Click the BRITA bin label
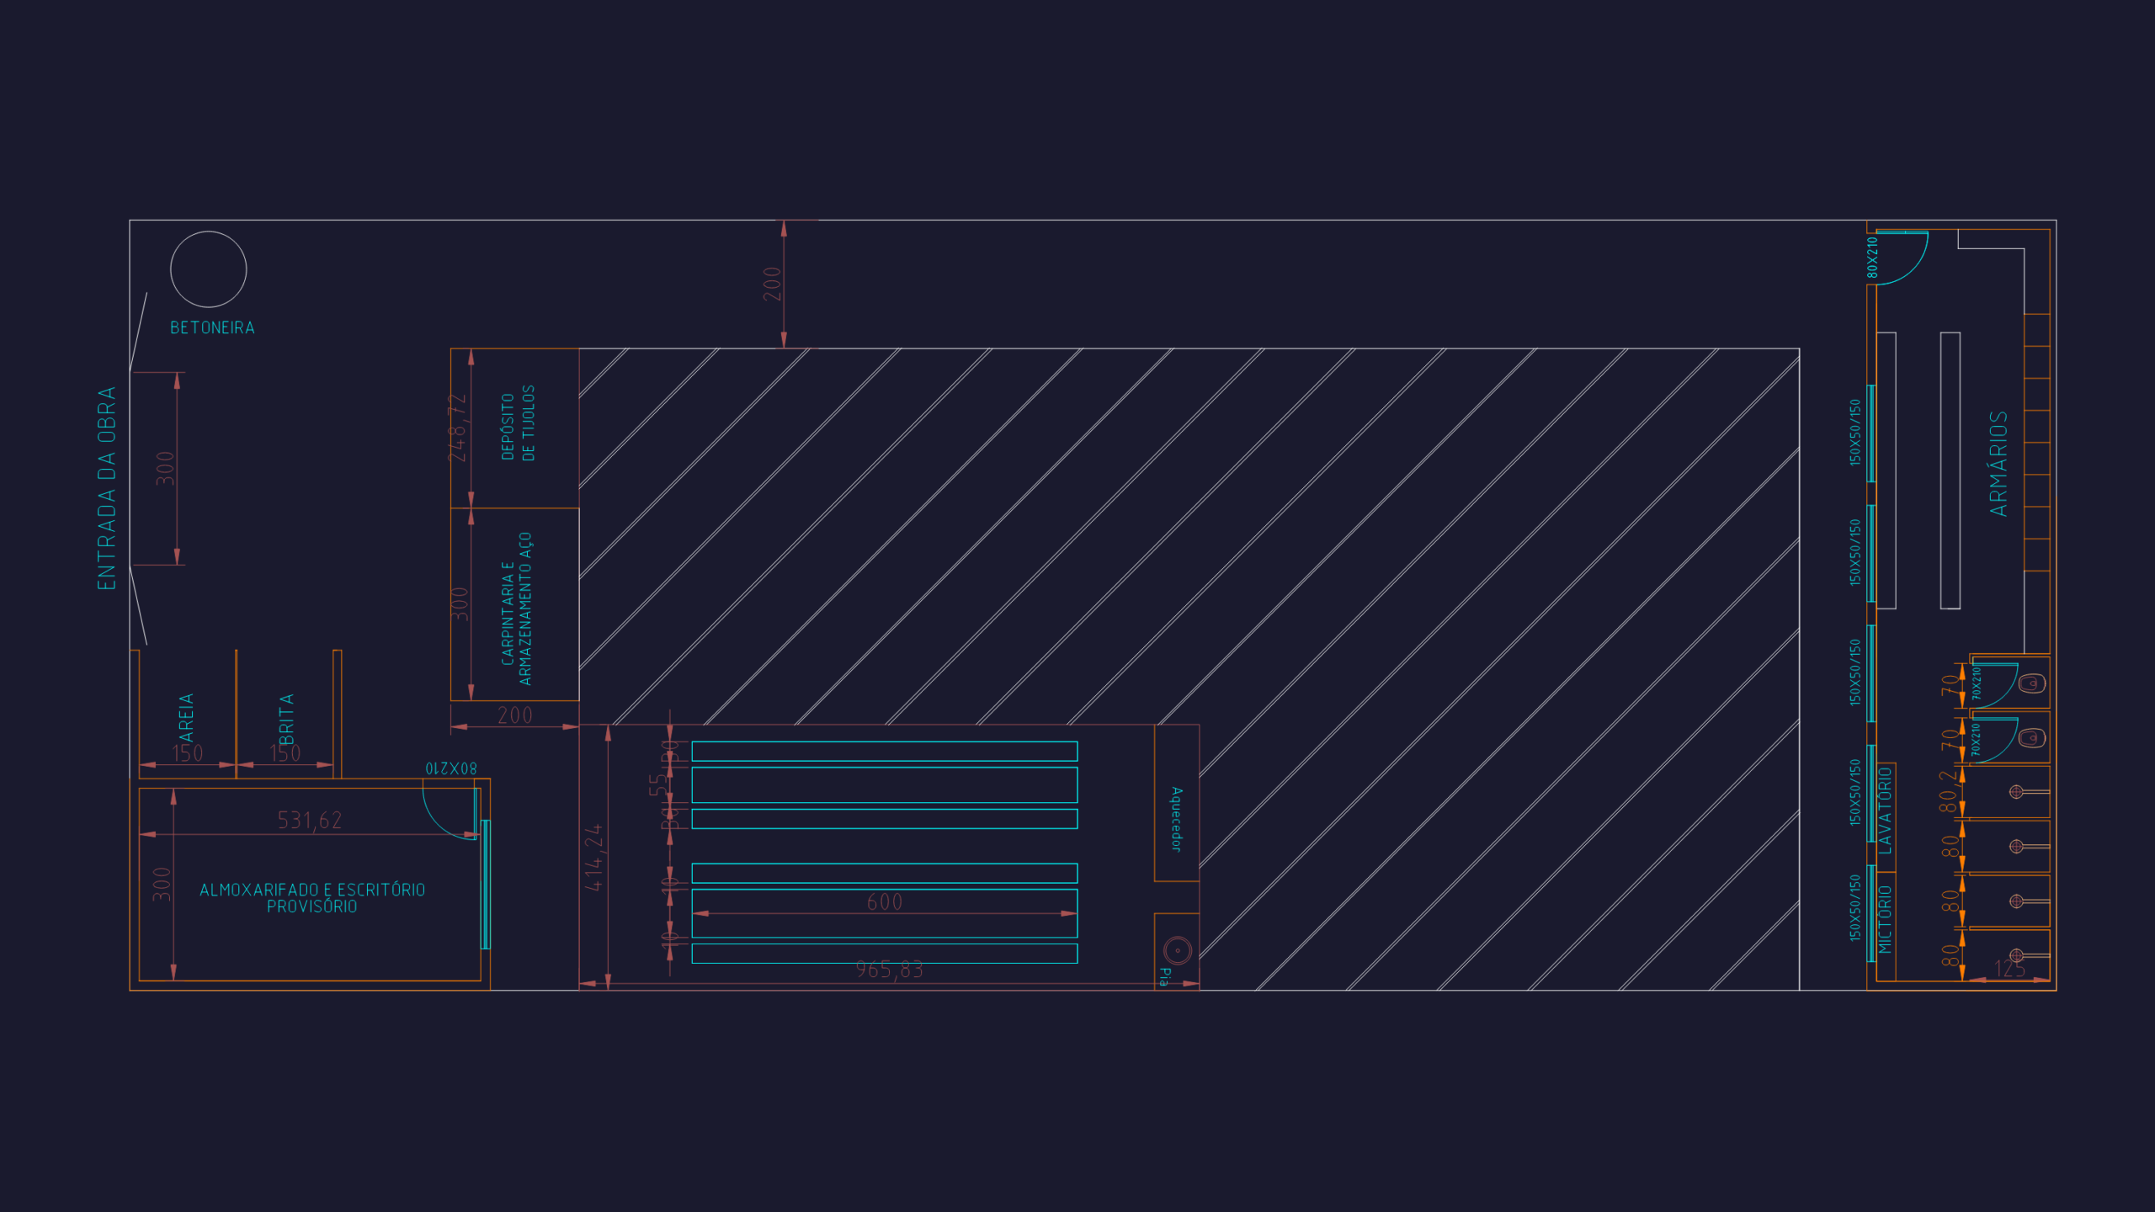 coord(286,719)
